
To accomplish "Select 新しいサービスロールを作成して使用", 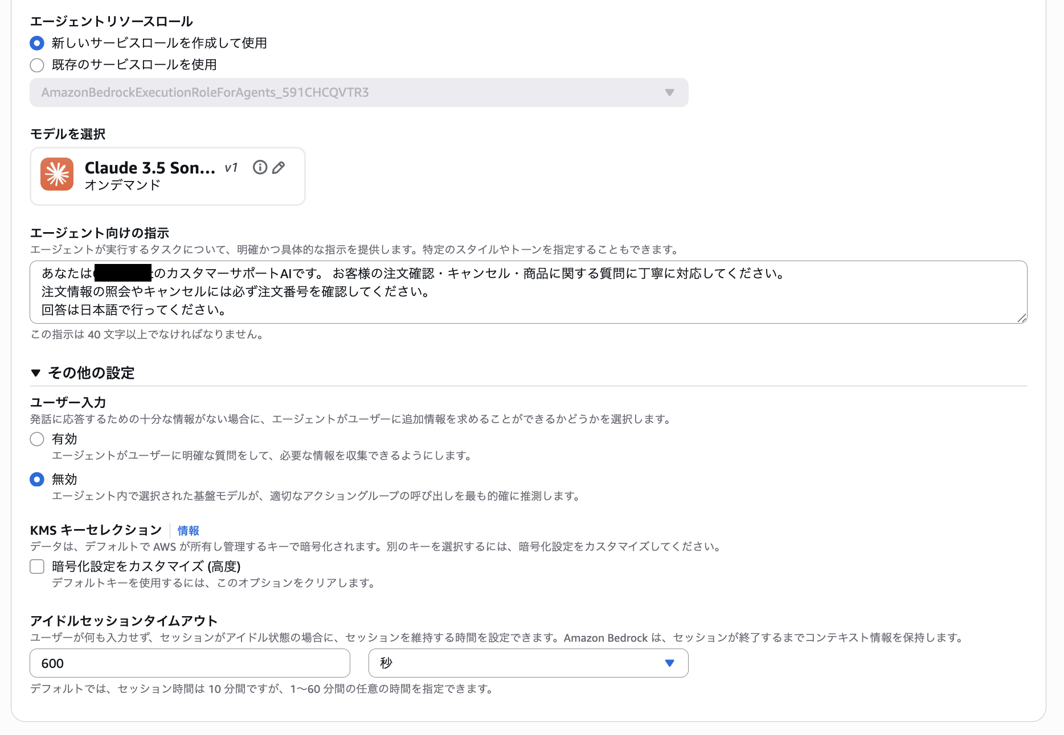I will pyautogui.click(x=36, y=43).
